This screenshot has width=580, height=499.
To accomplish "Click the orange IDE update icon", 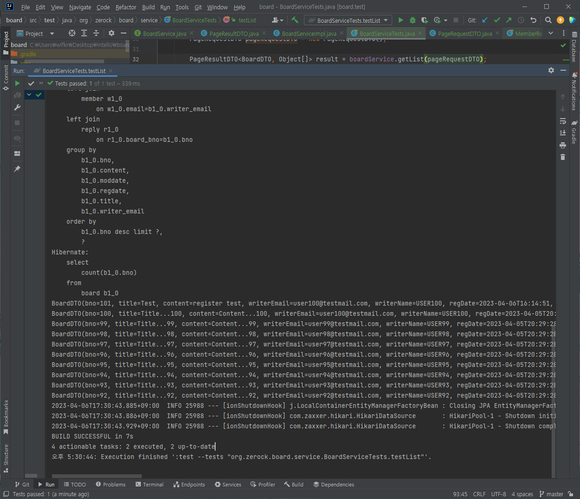I will click(560, 20).
